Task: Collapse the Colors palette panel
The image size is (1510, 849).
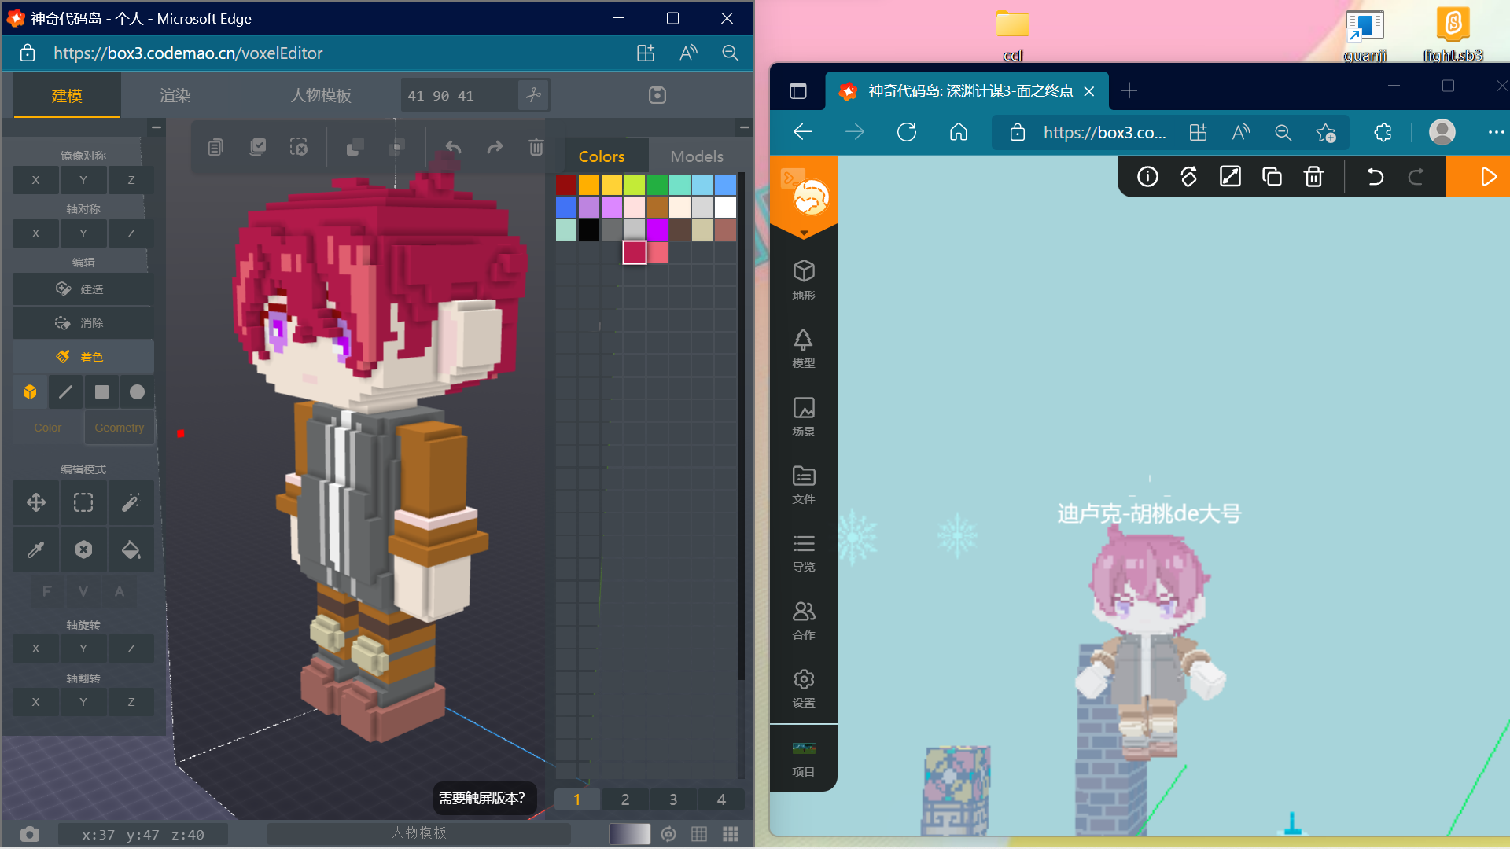Action: [x=744, y=127]
